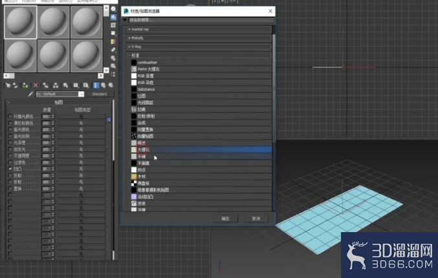Enable the 不透明度 map checkbox
Screen dimensions: 438x278
pyautogui.click(x=10, y=156)
